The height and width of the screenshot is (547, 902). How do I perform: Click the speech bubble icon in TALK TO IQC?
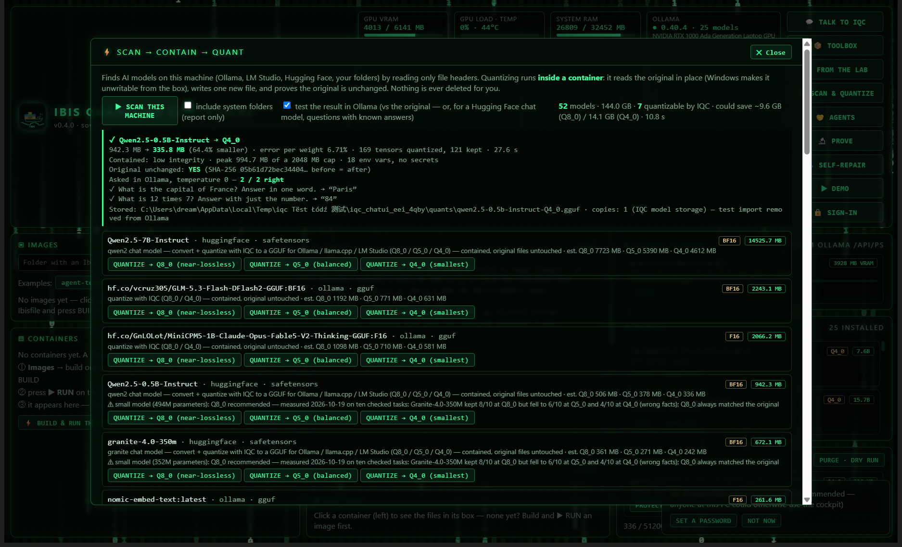click(809, 22)
